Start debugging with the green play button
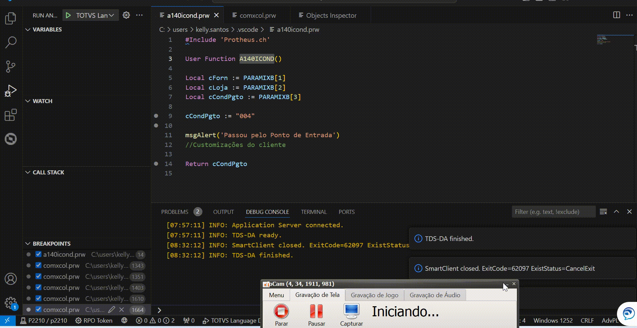 tap(68, 15)
